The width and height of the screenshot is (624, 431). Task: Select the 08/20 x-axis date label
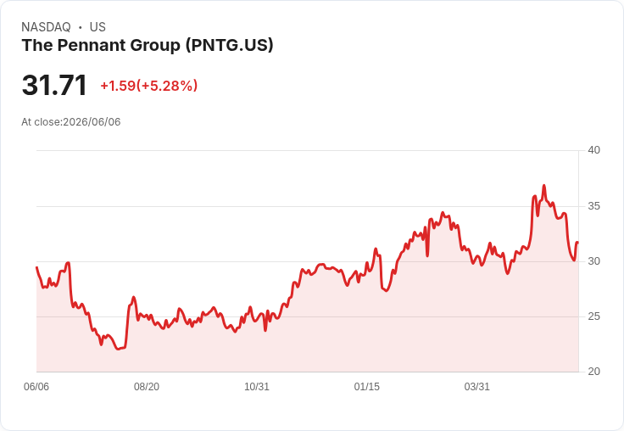147,387
